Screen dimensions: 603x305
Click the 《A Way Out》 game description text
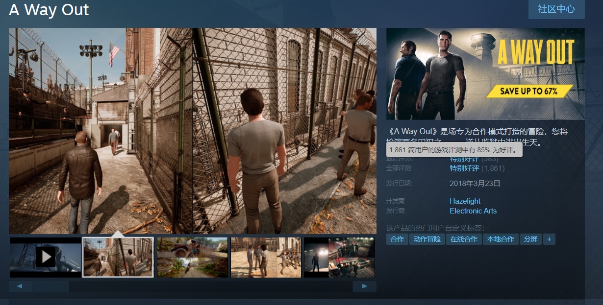(x=477, y=137)
